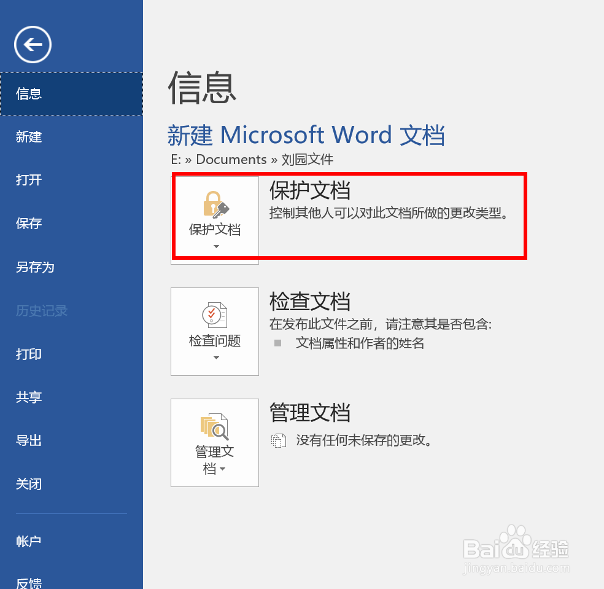
Task: Click the file path E: » Documents » 刘园文件
Action: point(252,159)
